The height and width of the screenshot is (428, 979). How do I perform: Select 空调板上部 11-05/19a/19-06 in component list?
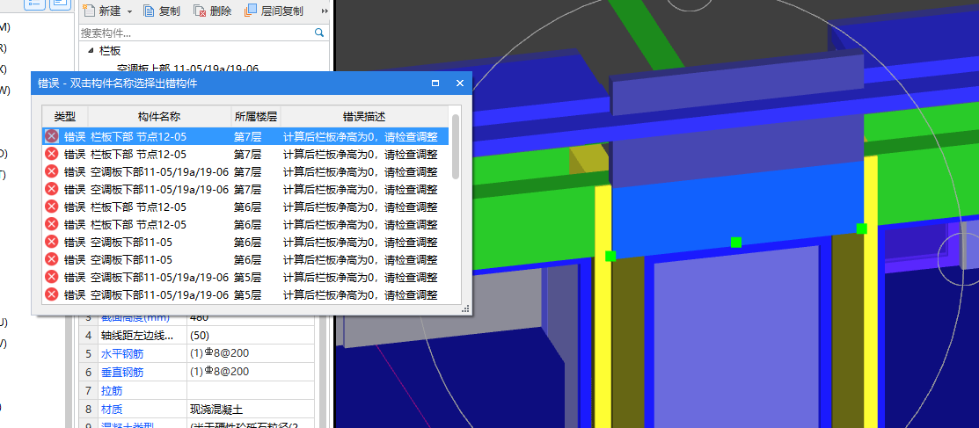(x=187, y=68)
